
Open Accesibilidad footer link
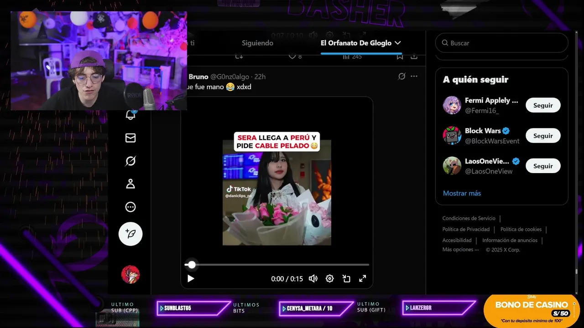tap(457, 240)
